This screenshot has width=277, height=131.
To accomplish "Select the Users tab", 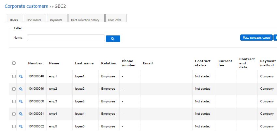I will 14,20.
